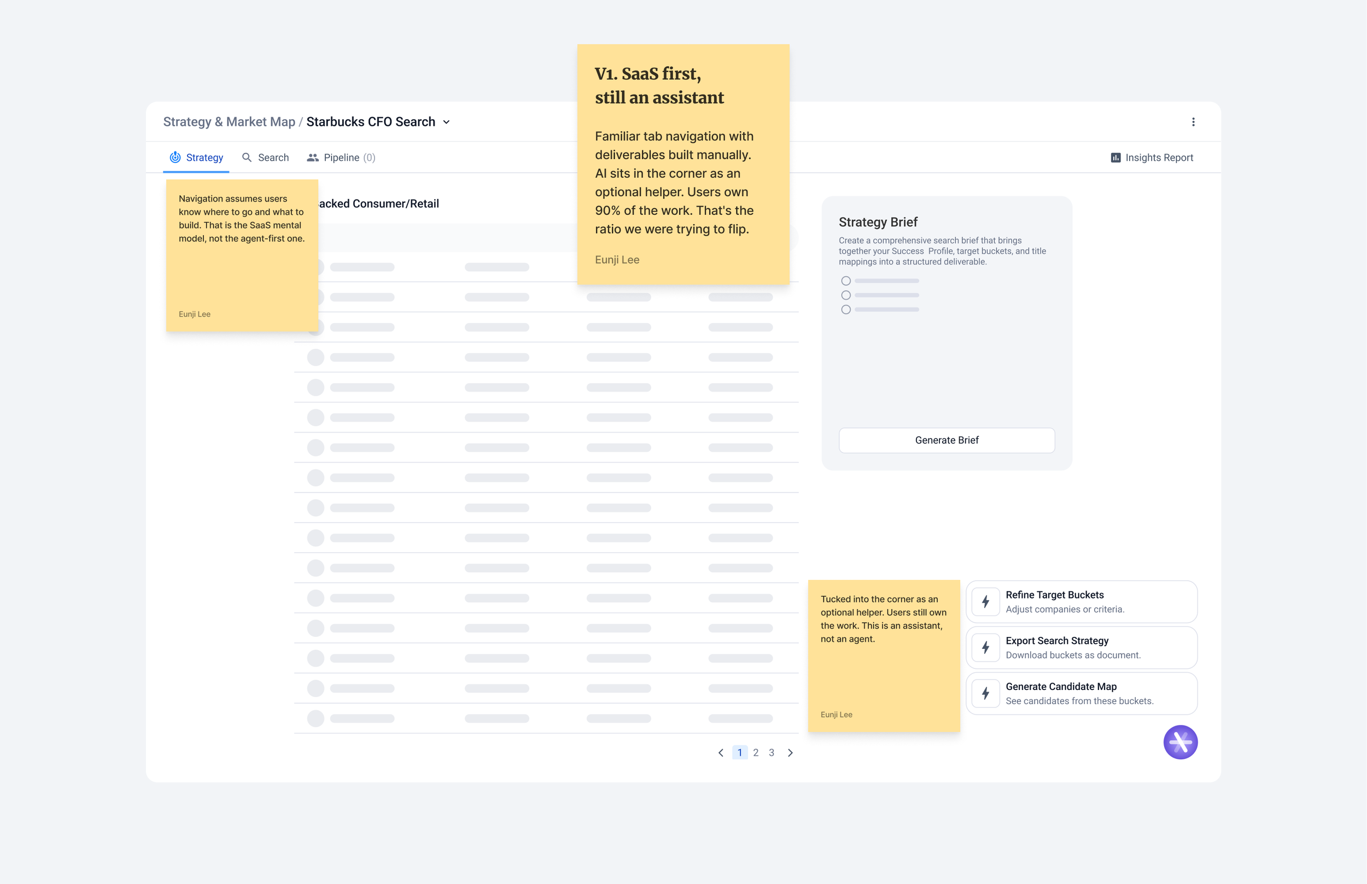1367x884 pixels.
Task: Switch to the Search tab
Action: 273,157
